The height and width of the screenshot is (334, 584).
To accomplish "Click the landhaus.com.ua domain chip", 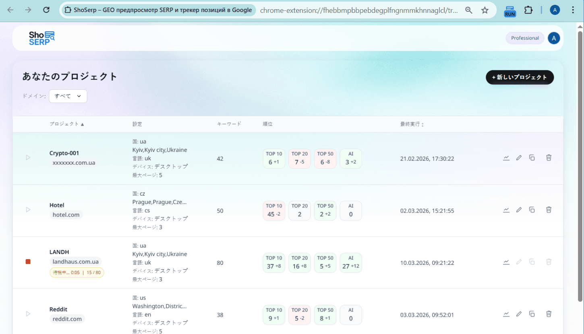I will coord(76,262).
